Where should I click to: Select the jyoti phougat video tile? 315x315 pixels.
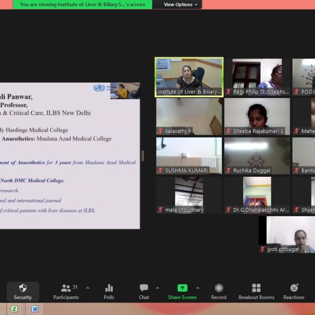tap(286, 234)
